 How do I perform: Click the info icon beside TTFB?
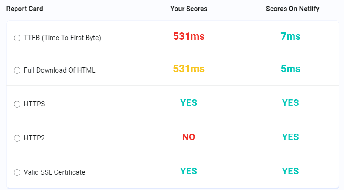[x=17, y=38]
